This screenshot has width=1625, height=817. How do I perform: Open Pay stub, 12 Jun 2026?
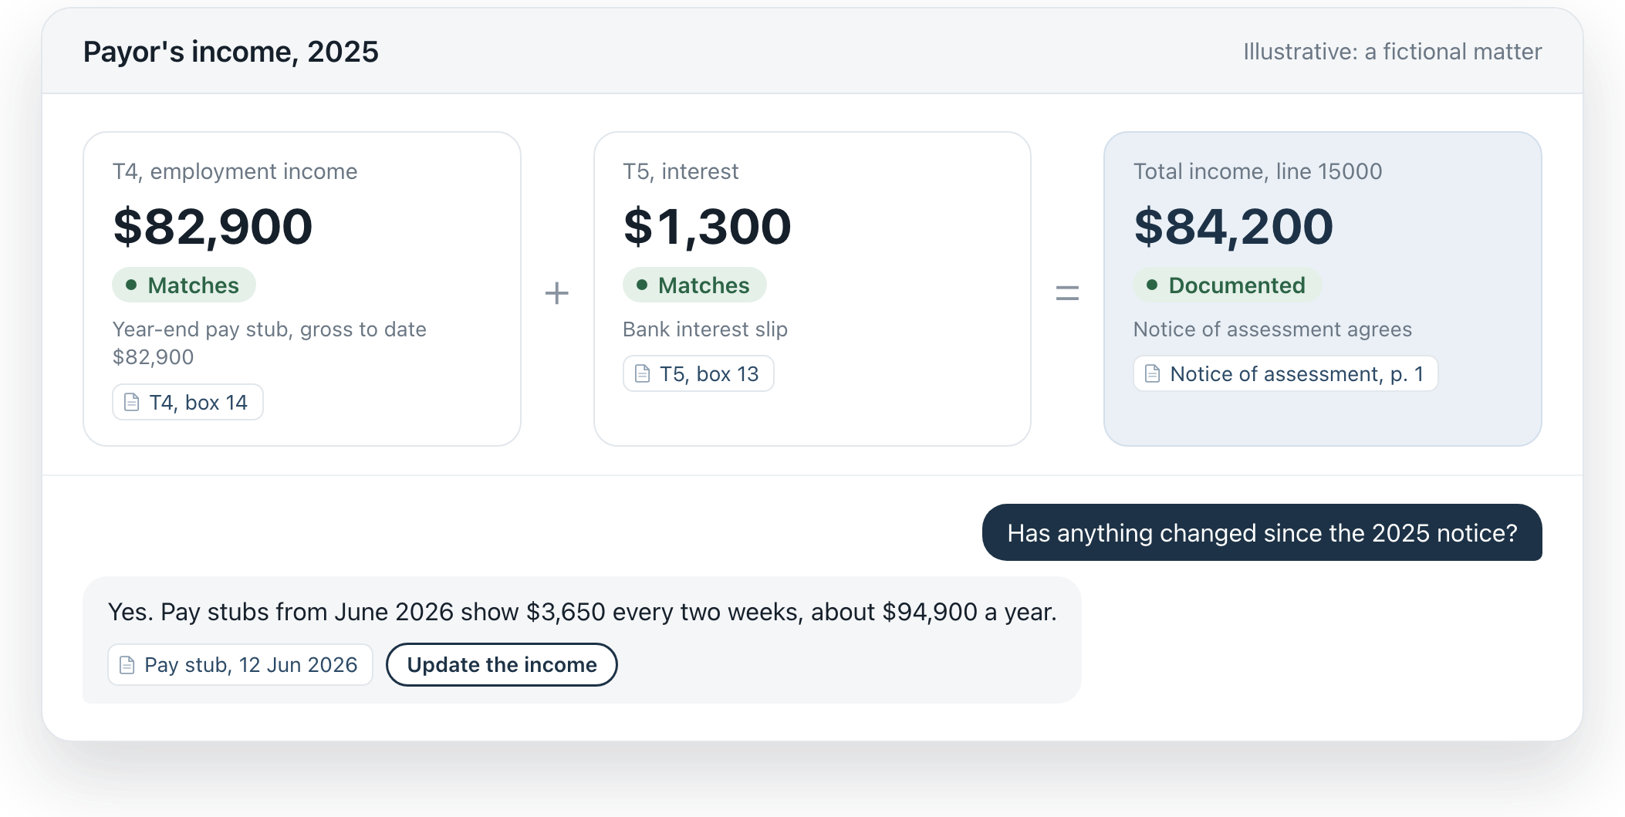[240, 665]
